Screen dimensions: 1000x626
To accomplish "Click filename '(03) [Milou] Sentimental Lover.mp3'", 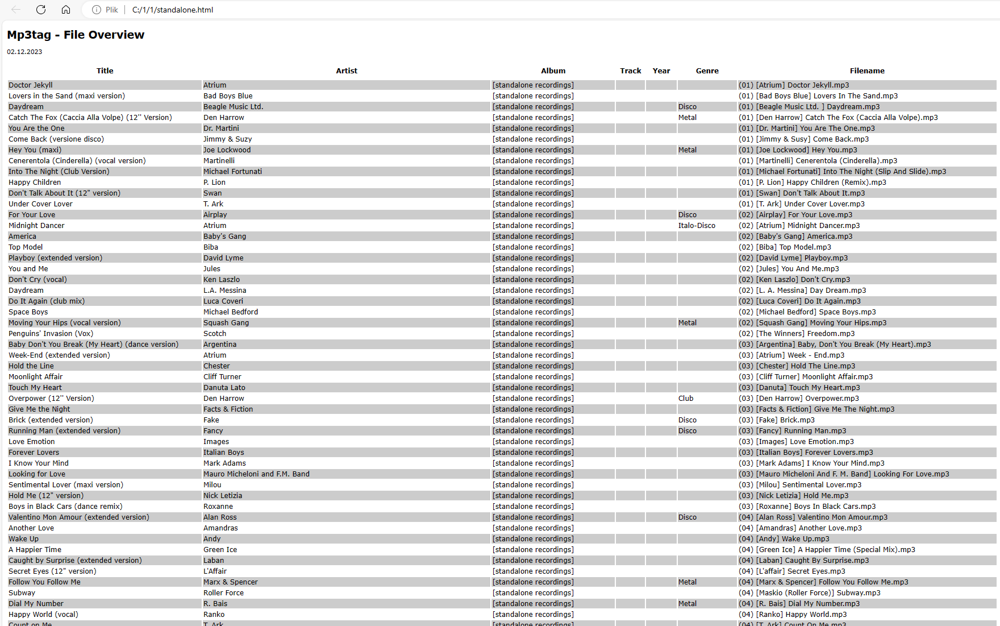I will (800, 485).
